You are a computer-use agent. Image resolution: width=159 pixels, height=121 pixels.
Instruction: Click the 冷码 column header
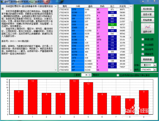coord(78,6)
